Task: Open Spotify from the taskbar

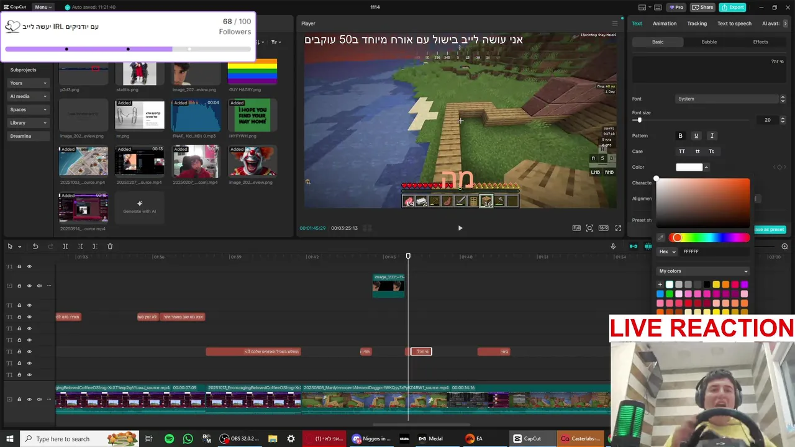Action: [x=169, y=438]
